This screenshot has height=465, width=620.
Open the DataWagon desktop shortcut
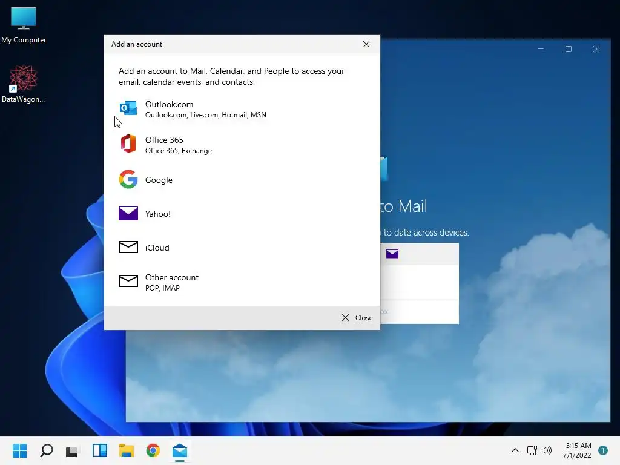point(24,84)
